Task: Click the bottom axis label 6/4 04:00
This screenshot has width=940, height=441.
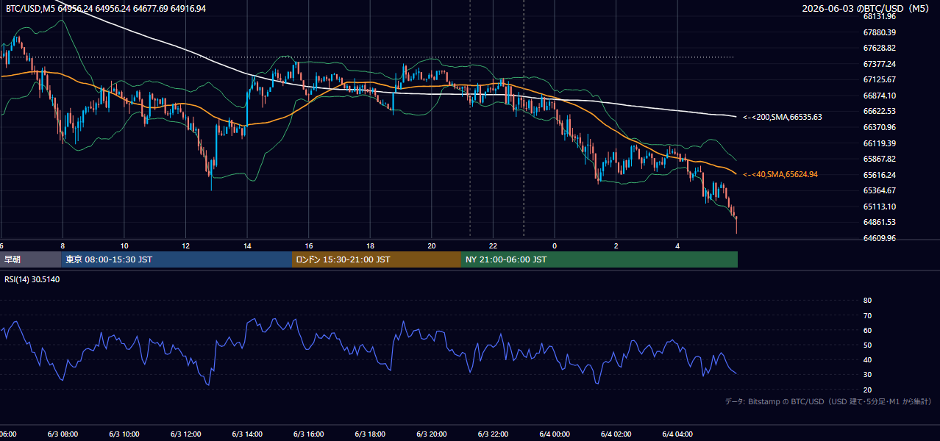Action: point(678,434)
